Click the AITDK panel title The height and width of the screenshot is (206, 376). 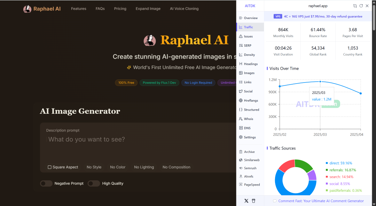(250, 6)
